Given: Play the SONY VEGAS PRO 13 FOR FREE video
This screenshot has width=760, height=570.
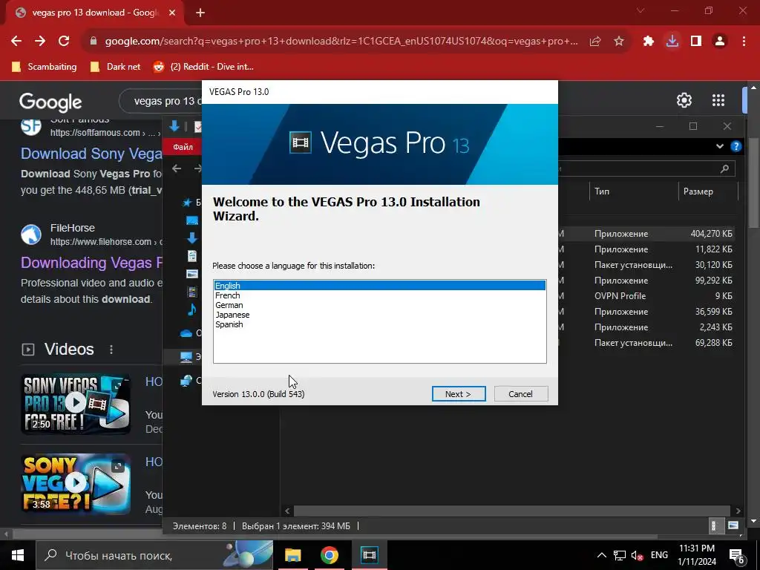Looking at the screenshot, I should pyautogui.click(x=76, y=403).
